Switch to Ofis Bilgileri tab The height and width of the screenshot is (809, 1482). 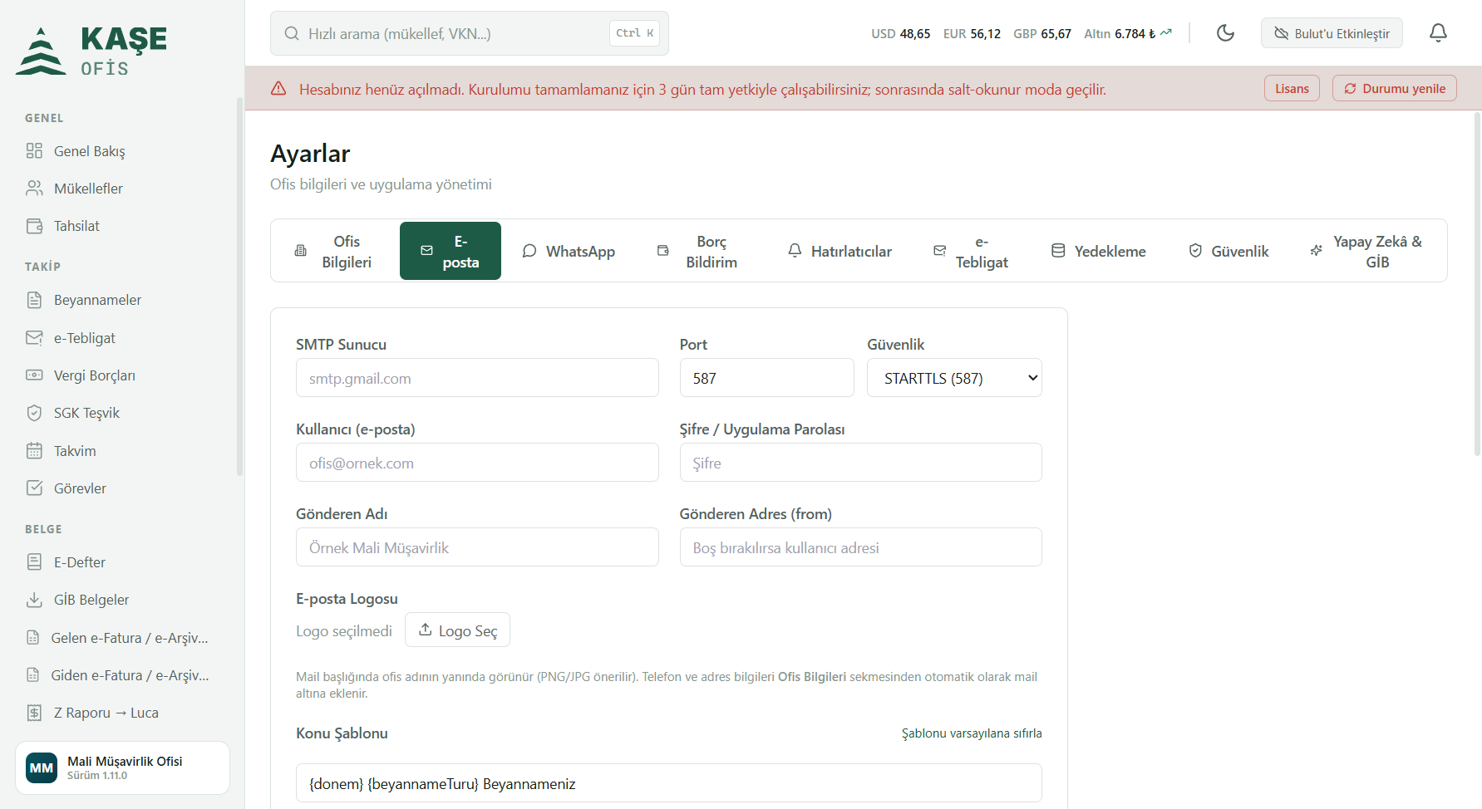pyautogui.click(x=334, y=251)
